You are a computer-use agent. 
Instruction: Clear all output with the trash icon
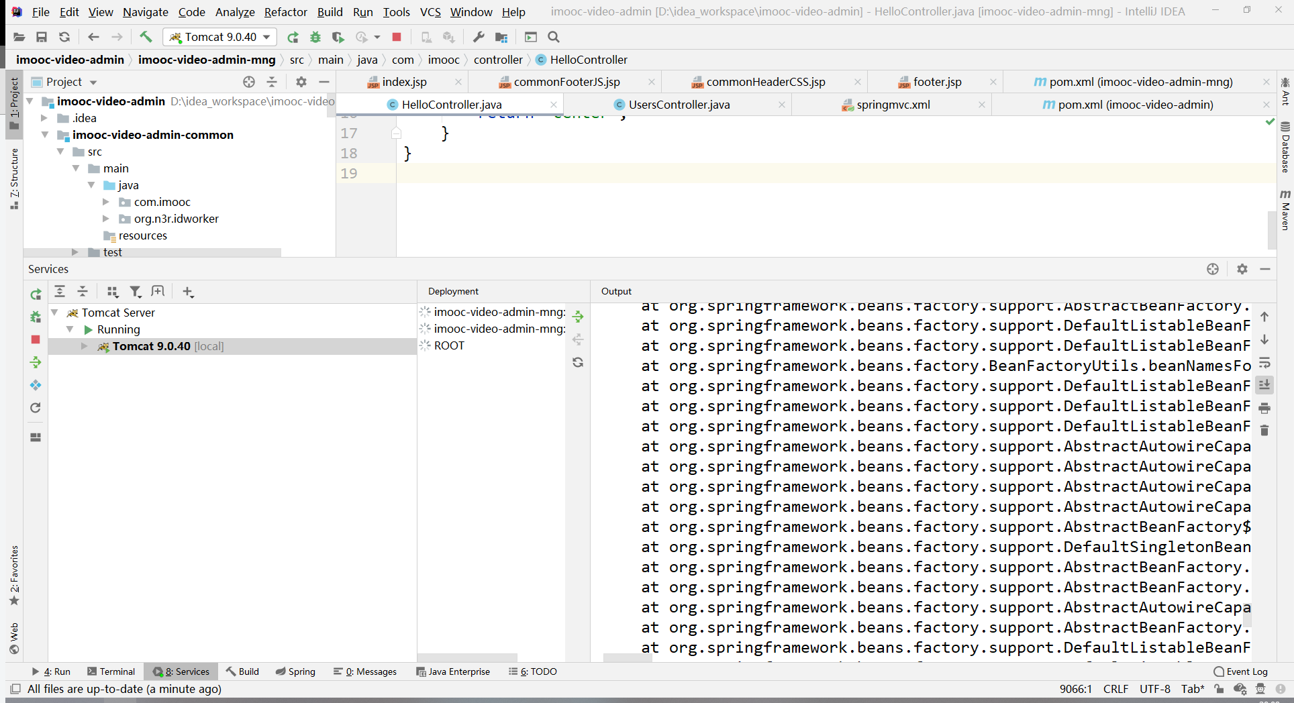1264,431
